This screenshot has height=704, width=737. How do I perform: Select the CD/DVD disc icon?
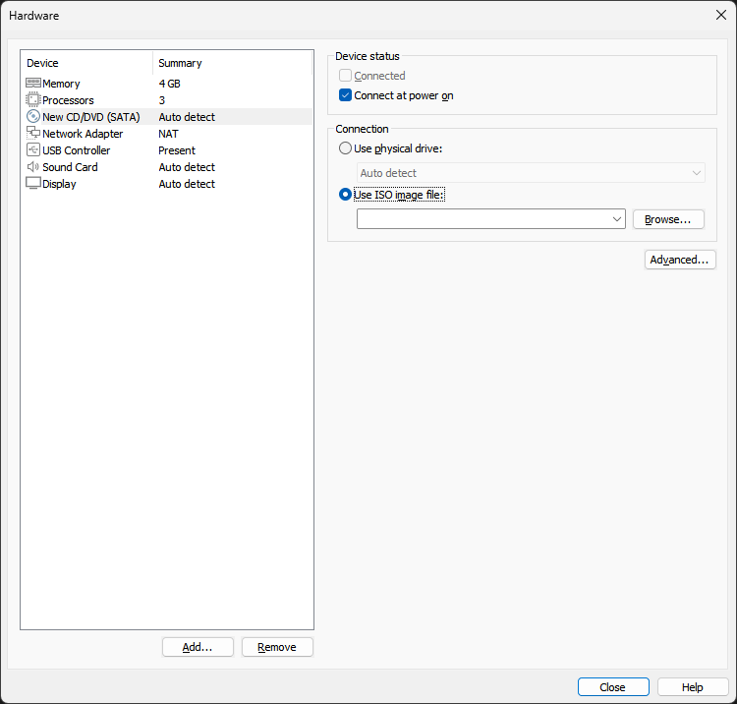click(x=33, y=117)
